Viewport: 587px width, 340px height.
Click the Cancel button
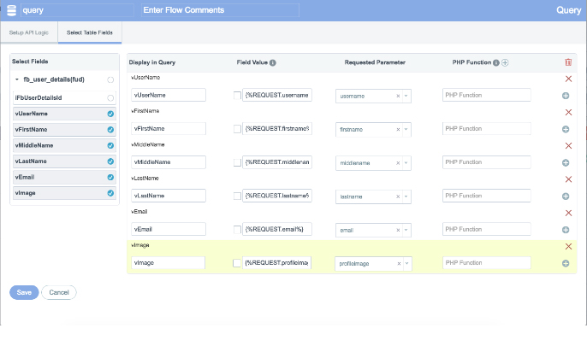[x=59, y=292]
